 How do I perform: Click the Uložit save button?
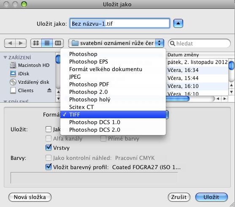[x=211, y=197]
